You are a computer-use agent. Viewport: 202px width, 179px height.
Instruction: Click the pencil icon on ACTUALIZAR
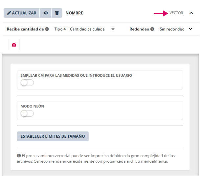9,13
